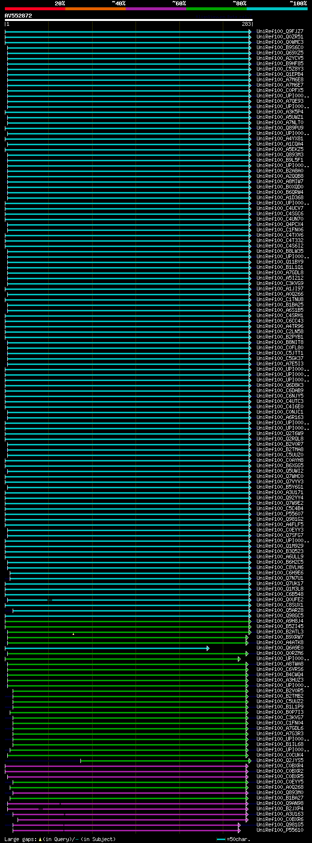Screen dimensions: 312x843
Task: Select the label UniRef100_C4TXV6
Action: pos(280,235)
